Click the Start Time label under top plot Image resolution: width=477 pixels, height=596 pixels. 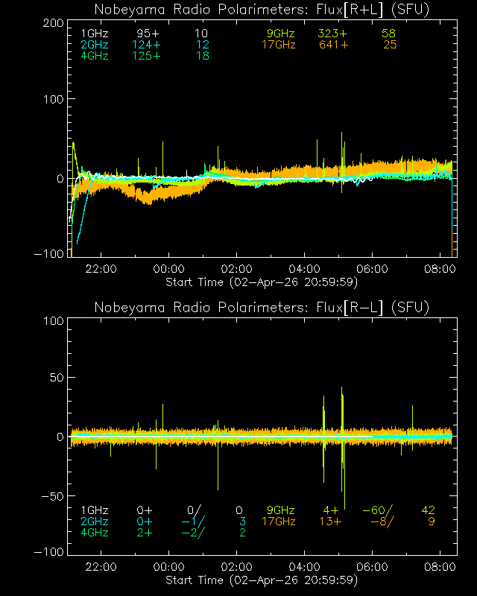pyautogui.click(x=262, y=282)
